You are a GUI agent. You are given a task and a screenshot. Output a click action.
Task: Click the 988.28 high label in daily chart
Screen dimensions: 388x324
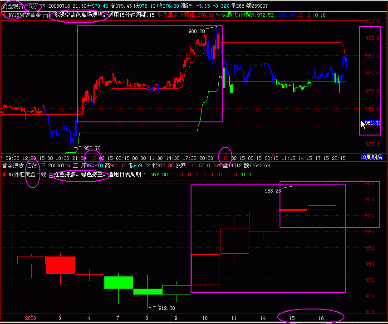[x=273, y=191]
